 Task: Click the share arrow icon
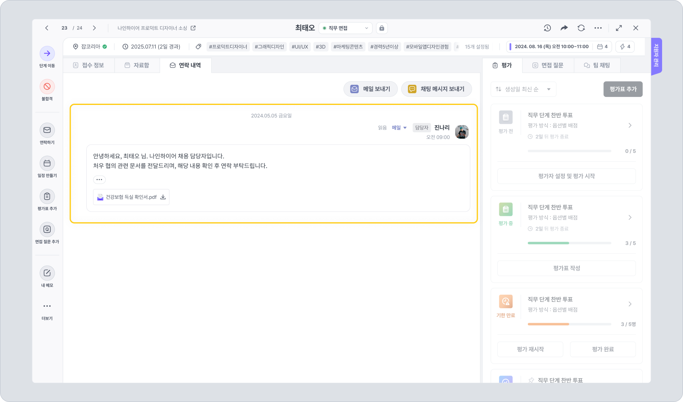click(564, 28)
